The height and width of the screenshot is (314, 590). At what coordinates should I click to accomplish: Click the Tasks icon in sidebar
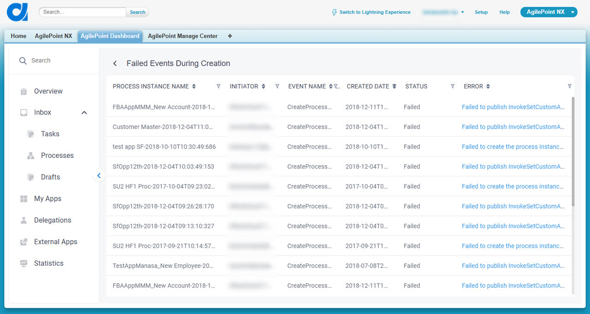[x=31, y=134]
